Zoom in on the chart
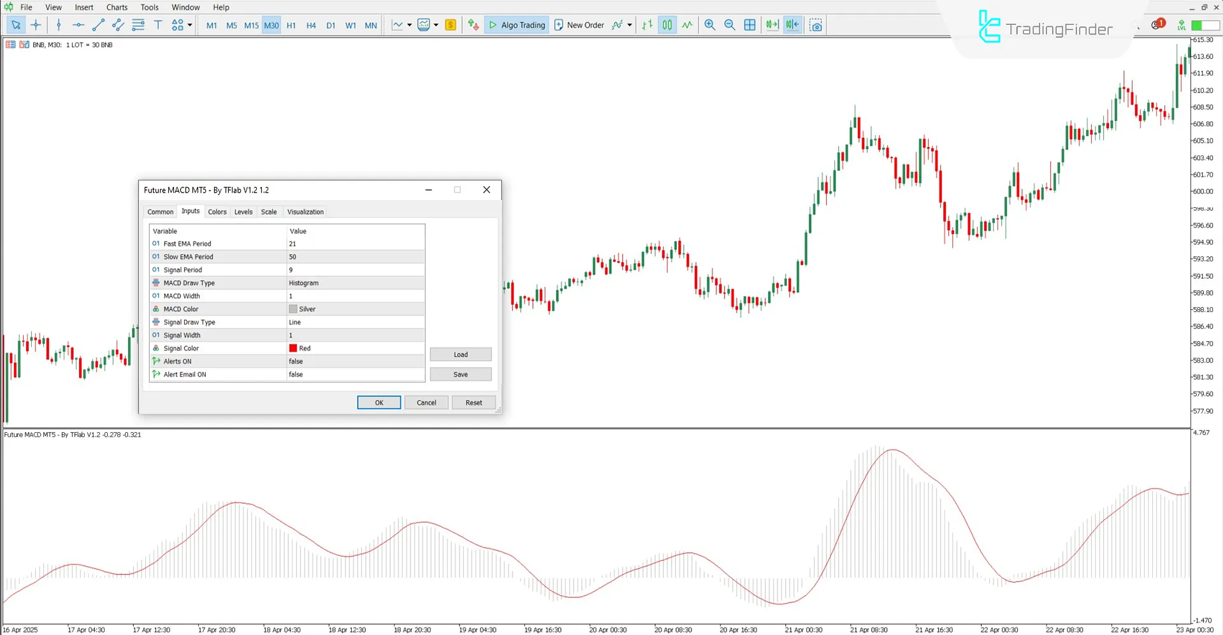This screenshot has width=1223, height=635. [710, 25]
